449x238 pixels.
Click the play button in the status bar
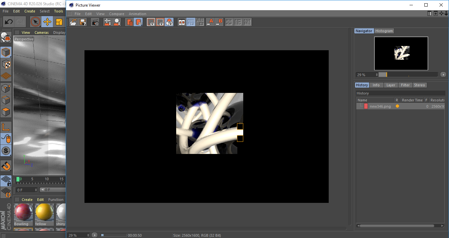pos(95,235)
